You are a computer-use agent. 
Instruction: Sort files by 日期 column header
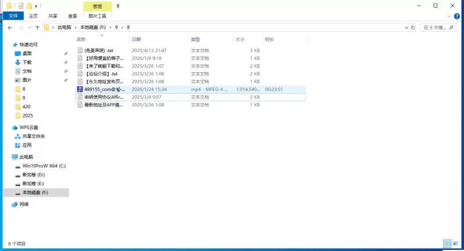pos(136,39)
